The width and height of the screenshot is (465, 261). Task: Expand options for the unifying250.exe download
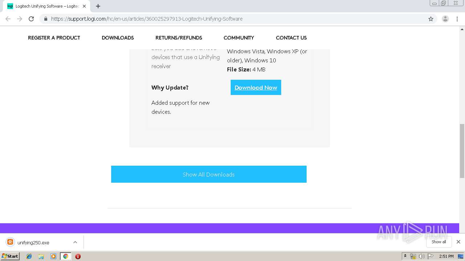pos(75,242)
